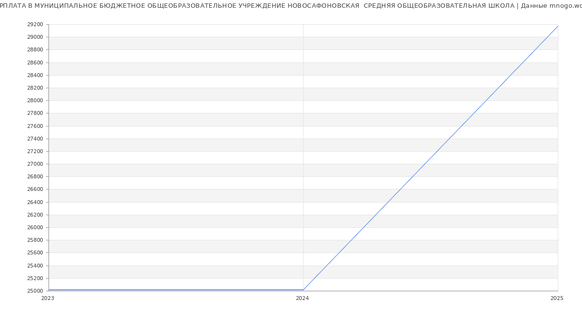The image size is (582, 315).
Task: Select the 25000 y-axis label
Action: pos(35,291)
